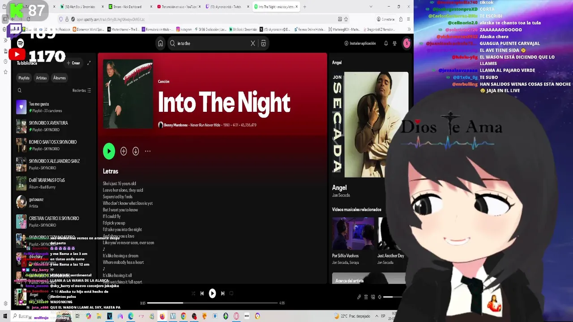Click Jon Secada under Angel title
The image size is (573, 322).
click(341, 195)
